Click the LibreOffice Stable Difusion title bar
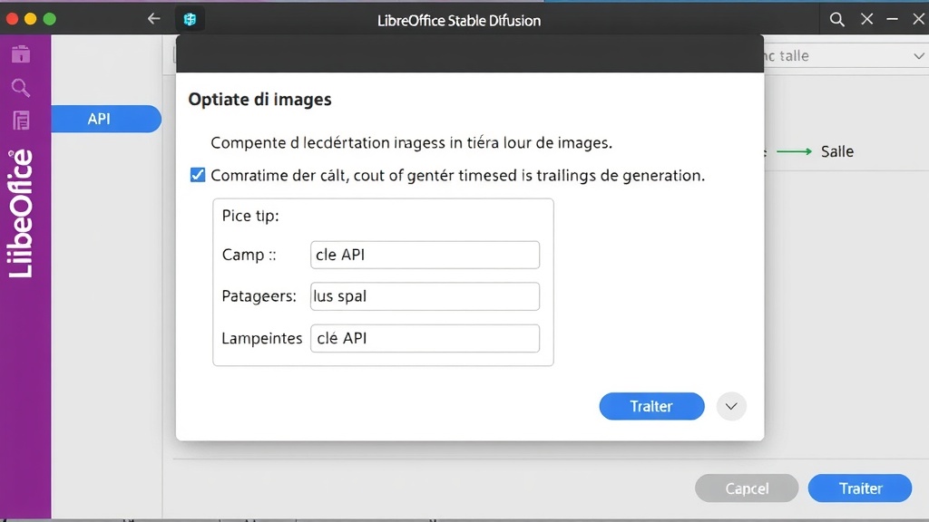Image resolution: width=929 pixels, height=522 pixels. 458,19
